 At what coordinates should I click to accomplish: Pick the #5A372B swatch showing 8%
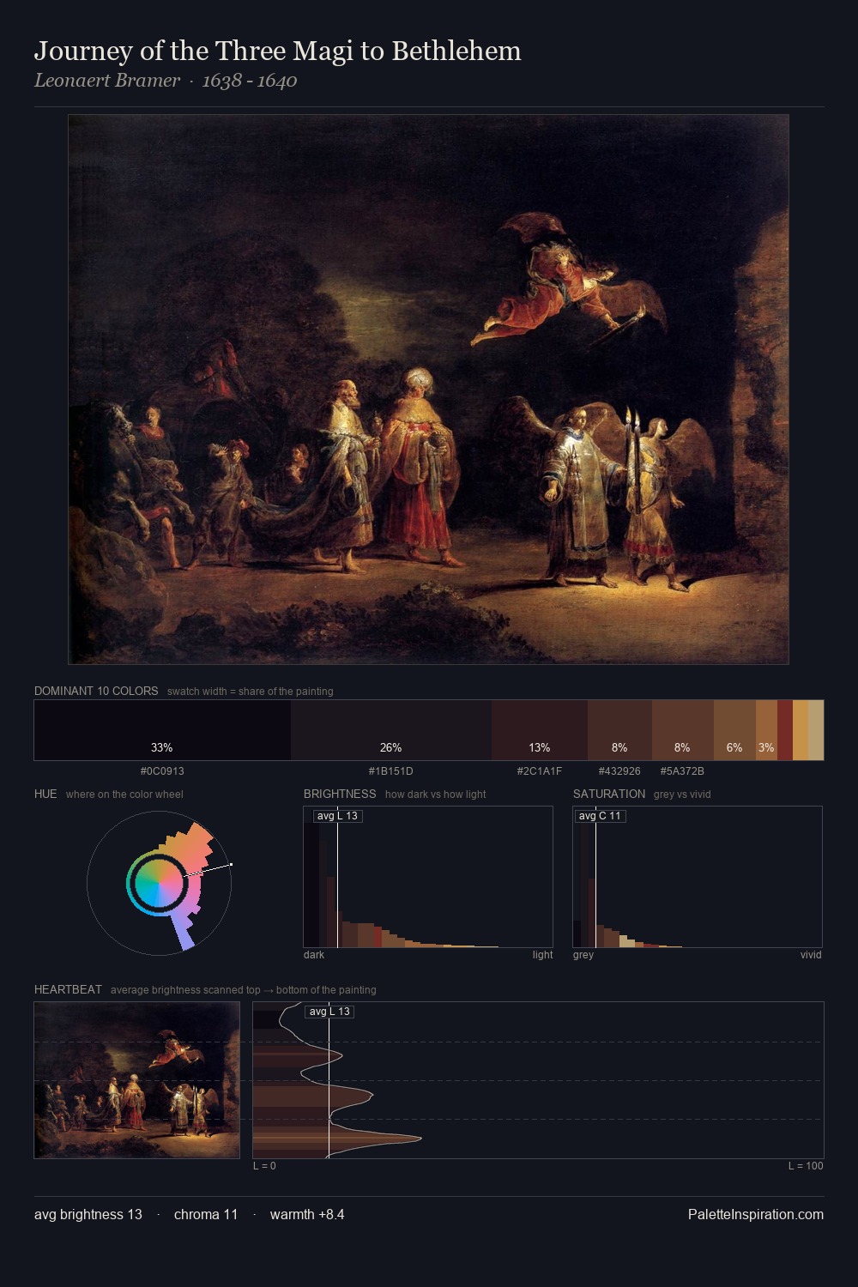click(x=683, y=730)
